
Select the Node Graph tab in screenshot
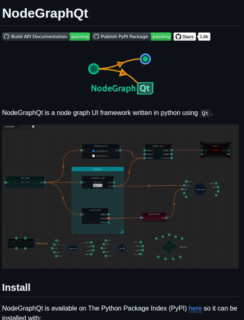pos(9,127)
